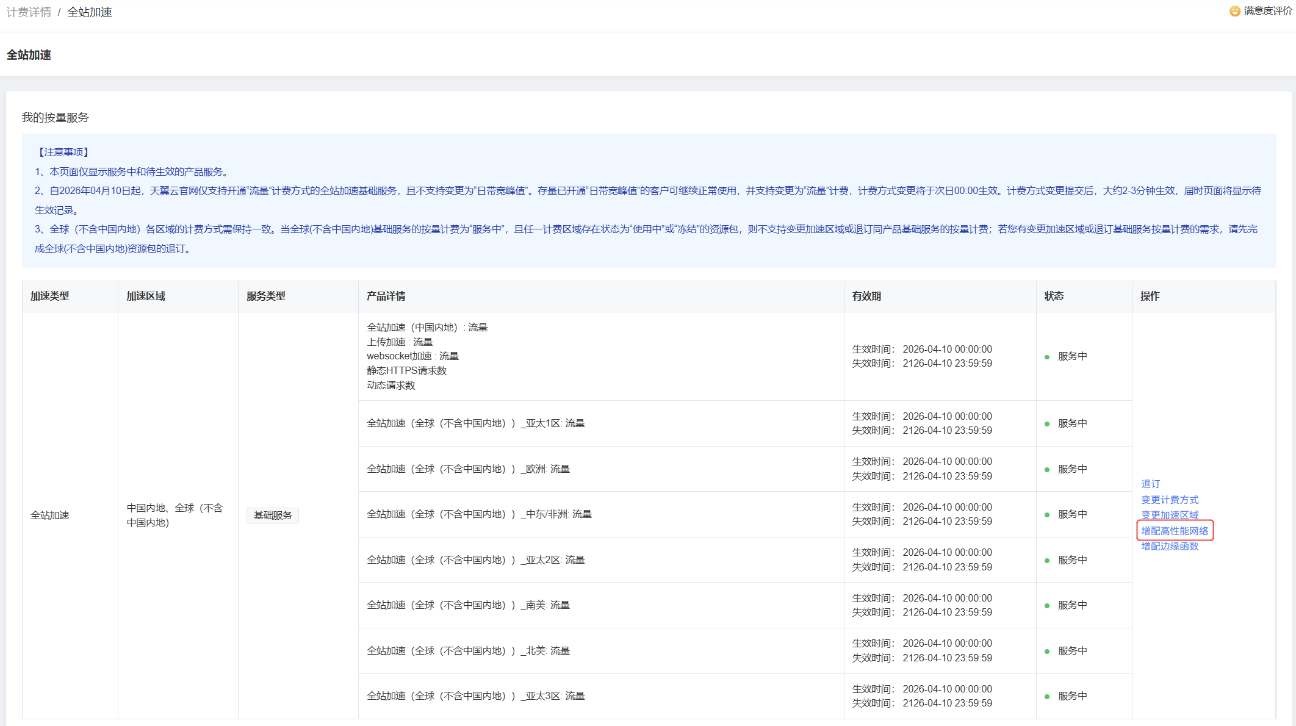1296x726 pixels.
Task: Click 服务中 status in 中东/非洲 row
Action: 1072,514
